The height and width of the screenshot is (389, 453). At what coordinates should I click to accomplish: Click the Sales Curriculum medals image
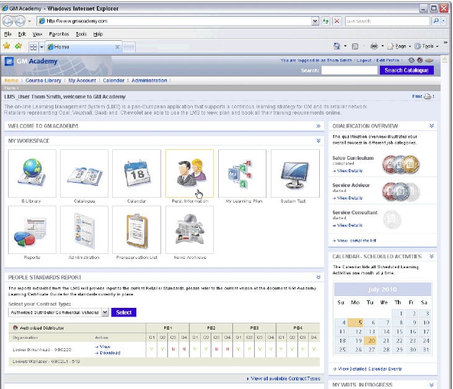coord(401,164)
